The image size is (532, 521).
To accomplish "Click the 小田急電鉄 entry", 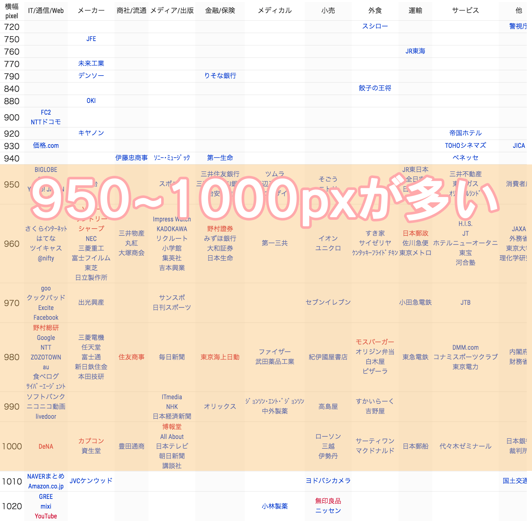I will (x=415, y=303).
